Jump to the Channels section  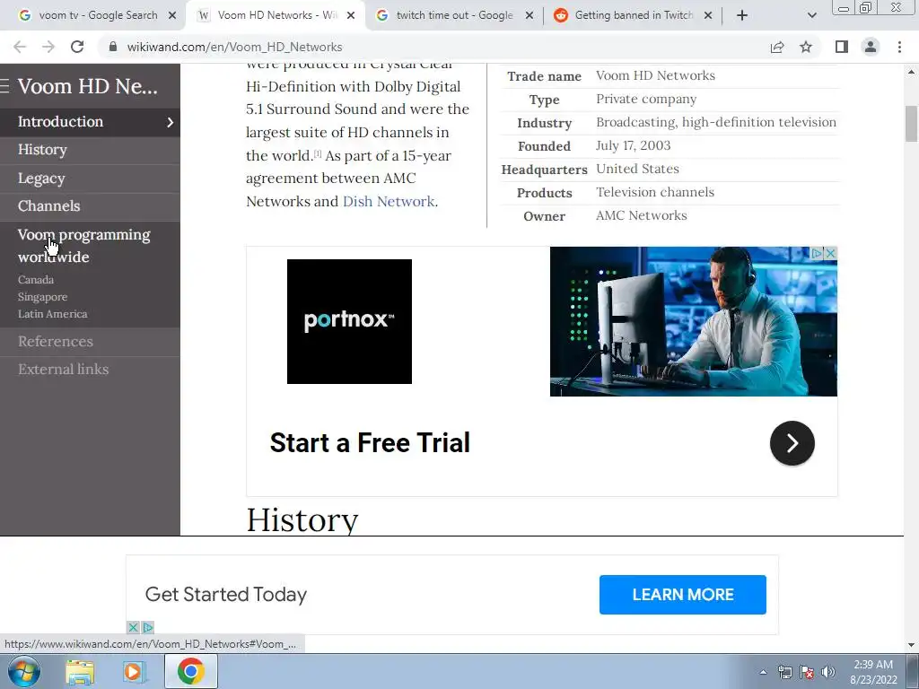48,206
